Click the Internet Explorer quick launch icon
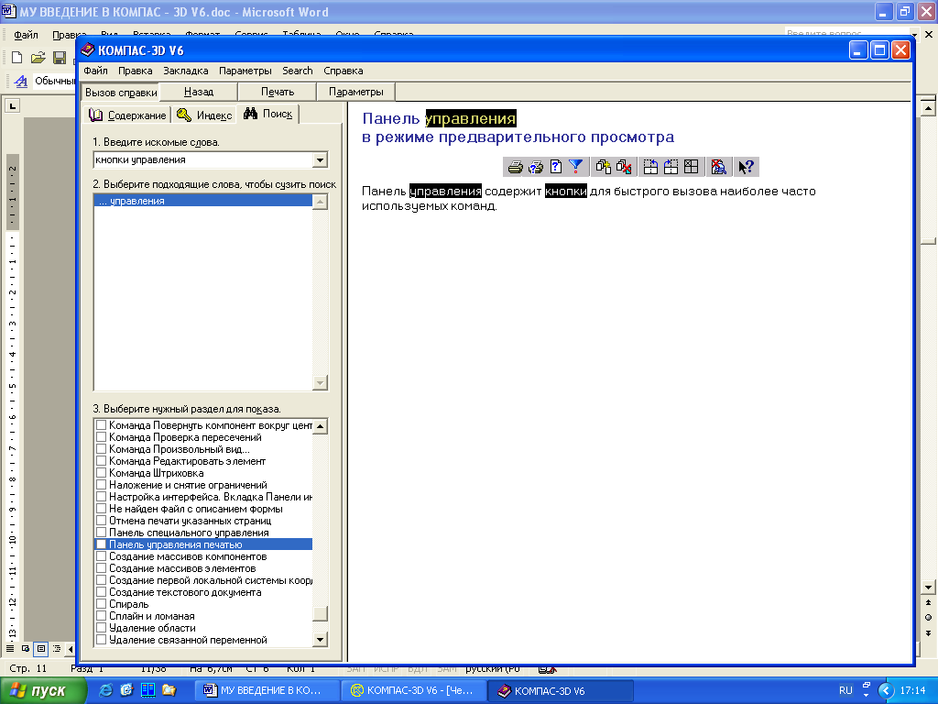Image resolution: width=938 pixels, height=704 pixels. (105, 690)
